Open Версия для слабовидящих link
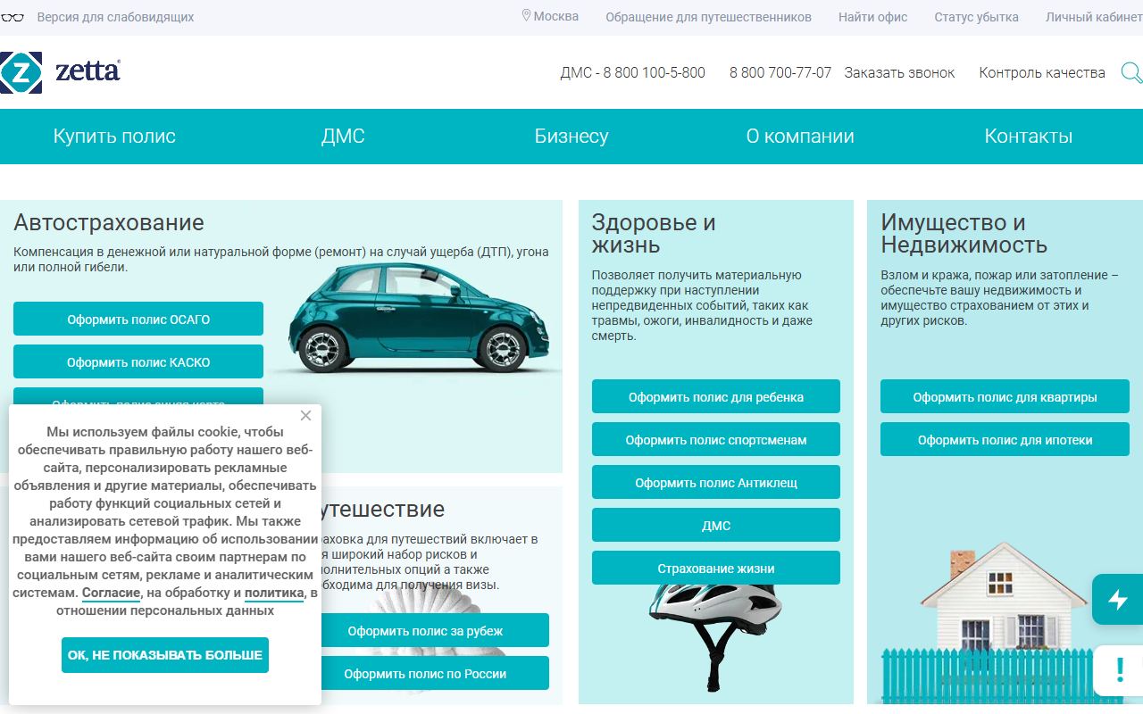 (x=115, y=17)
